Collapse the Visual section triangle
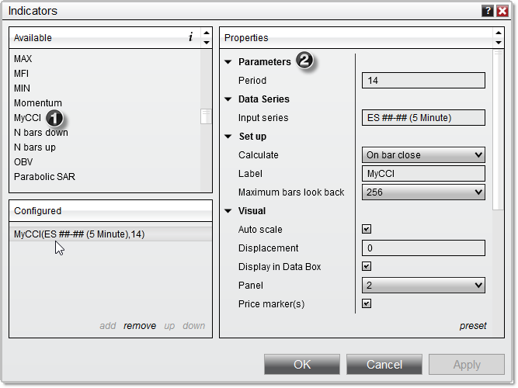Image resolution: width=518 pixels, height=388 pixels. pos(228,211)
